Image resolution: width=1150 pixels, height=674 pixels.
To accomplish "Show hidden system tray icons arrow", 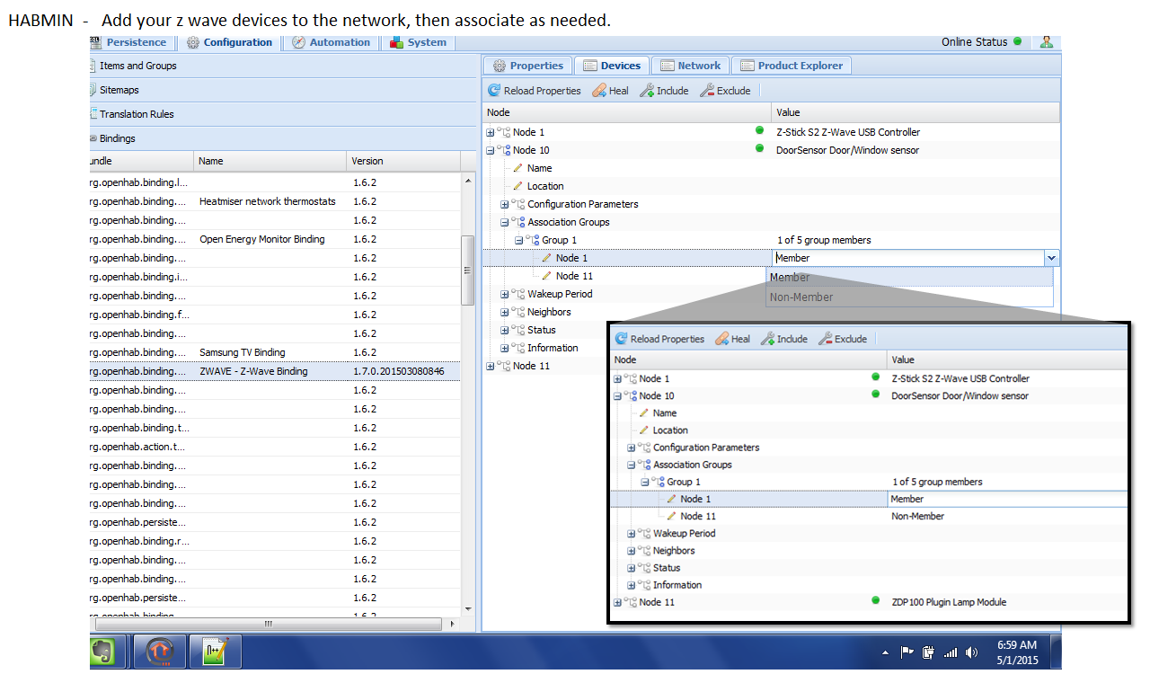I will click(x=885, y=652).
